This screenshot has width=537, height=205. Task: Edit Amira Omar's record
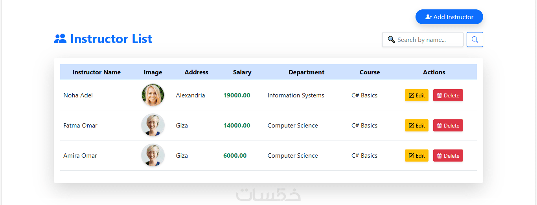tap(416, 156)
